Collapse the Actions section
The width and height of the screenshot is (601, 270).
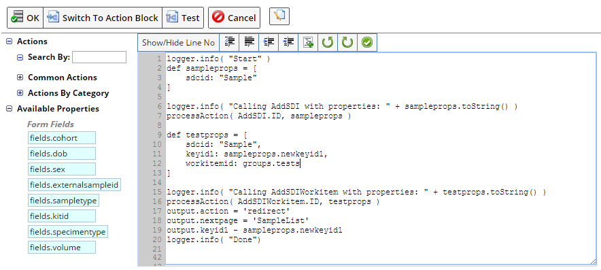(10, 41)
